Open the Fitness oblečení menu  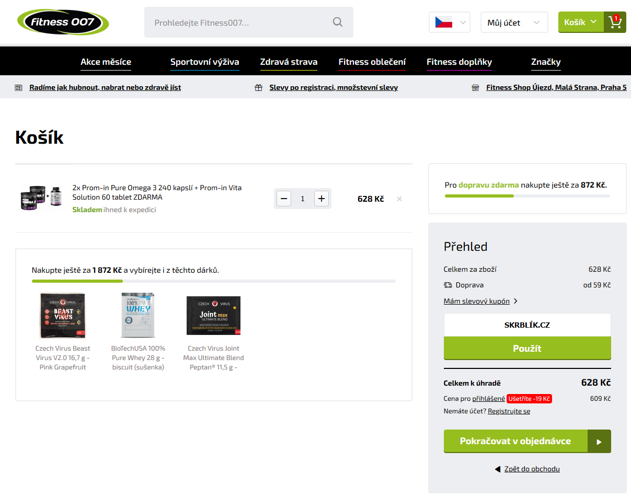(x=372, y=62)
